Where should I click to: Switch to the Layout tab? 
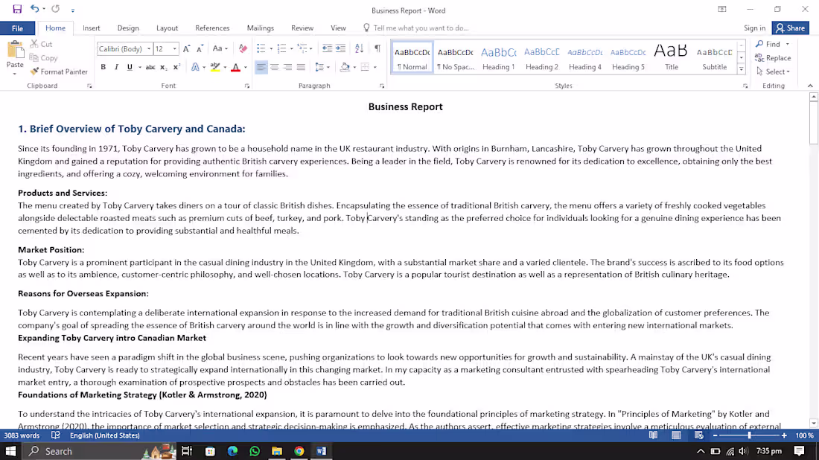tap(167, 28)
